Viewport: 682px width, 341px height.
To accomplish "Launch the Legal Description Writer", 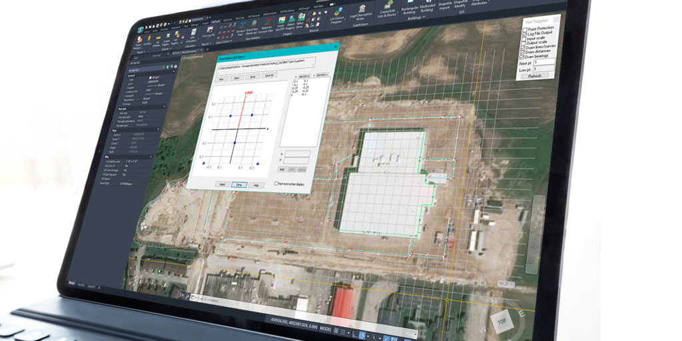I will point(362,13).
